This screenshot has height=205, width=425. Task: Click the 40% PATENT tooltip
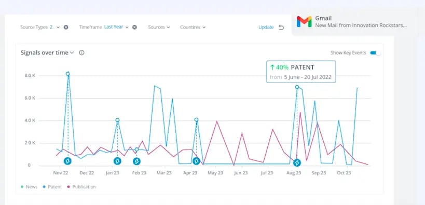tap(301, 72)
